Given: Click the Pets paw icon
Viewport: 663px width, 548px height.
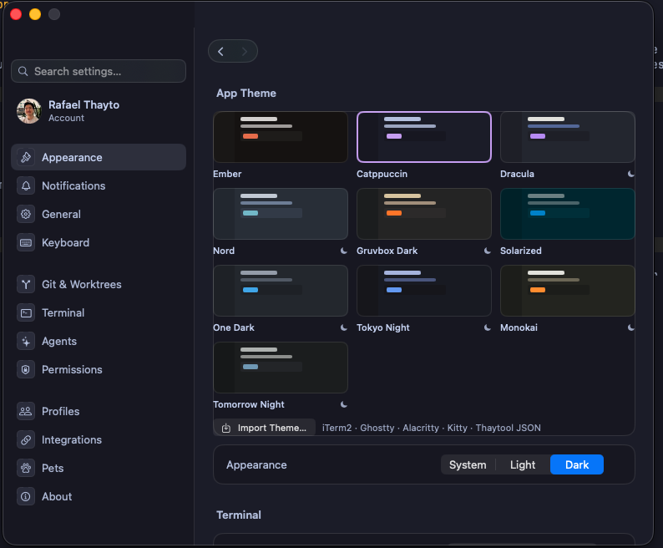Looking at the screenshot, I should coord(26,468).
